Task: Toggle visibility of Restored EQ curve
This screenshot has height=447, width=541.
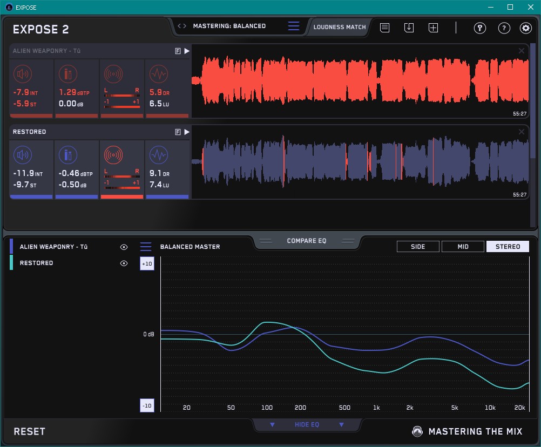Action: click(124, 263)
